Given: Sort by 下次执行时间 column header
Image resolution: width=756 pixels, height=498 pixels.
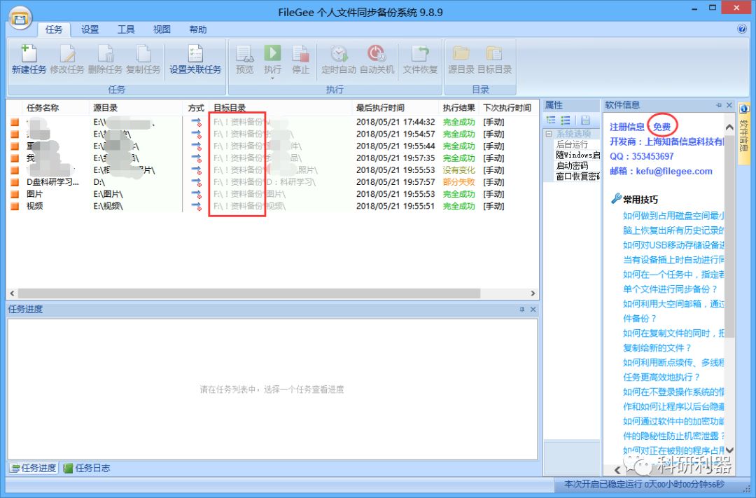Looking at the screenshot, I should 507,108.
